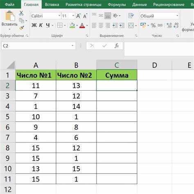
Task: Apply percent style with % icon
Action: click(x=153, y=25)
